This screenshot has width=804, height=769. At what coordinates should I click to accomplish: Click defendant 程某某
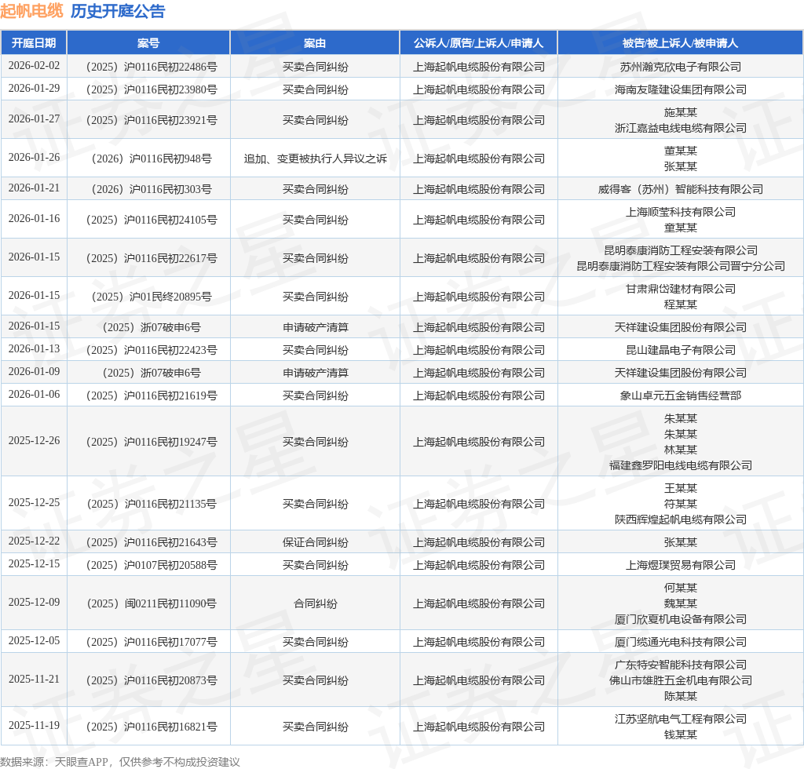(x=681, y=304)
